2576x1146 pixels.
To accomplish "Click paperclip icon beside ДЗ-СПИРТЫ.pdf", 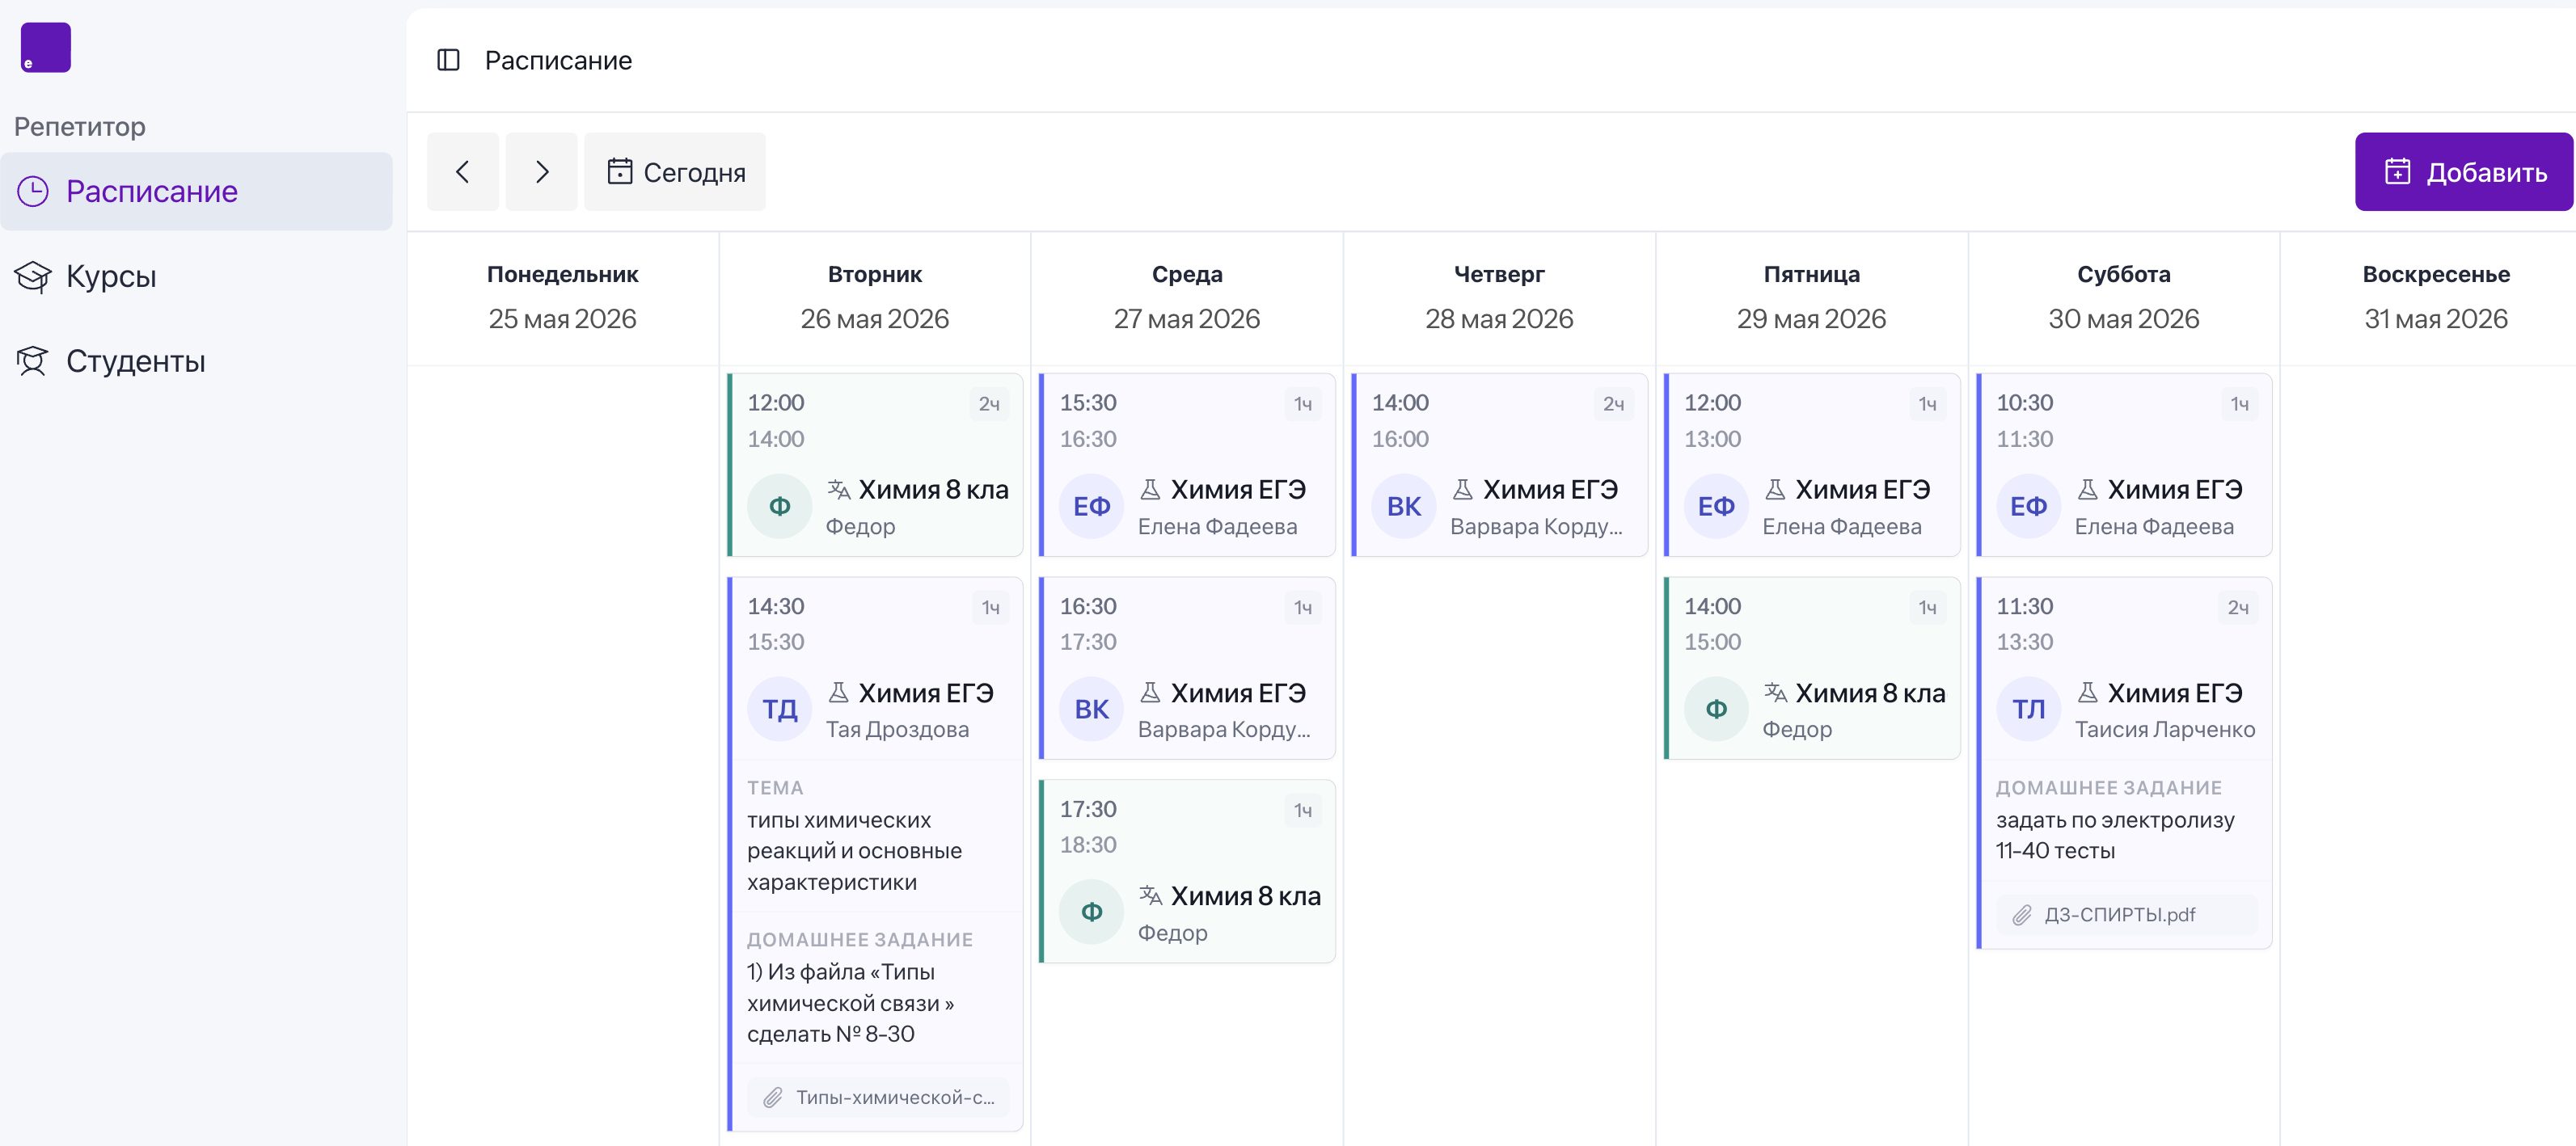I will pos(2021,915).
